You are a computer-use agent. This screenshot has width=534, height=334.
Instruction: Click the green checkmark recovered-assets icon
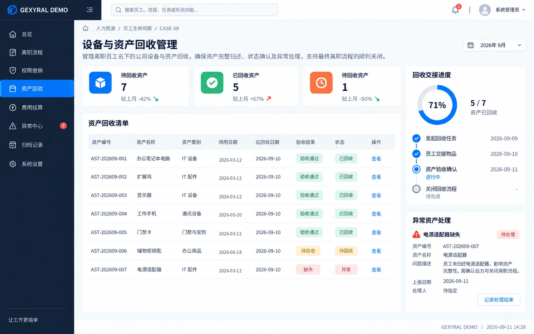(x=212, y=83)
